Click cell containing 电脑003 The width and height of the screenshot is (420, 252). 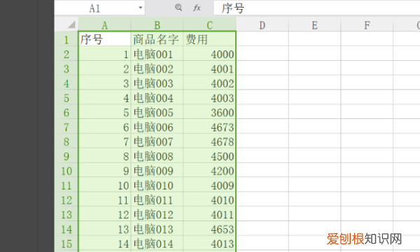click(157, 83)
